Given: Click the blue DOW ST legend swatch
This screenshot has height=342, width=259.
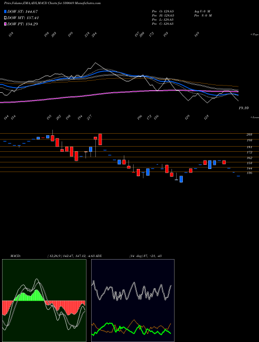Looking at the screenshot, I should (5, 11).
